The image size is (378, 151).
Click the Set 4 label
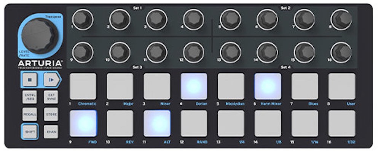(285, 67)
